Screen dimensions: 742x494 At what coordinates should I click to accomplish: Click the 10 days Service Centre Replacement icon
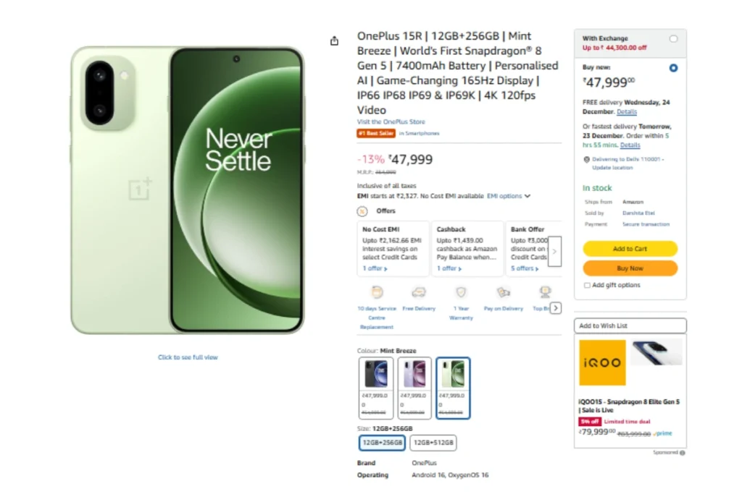coord(377,292)
